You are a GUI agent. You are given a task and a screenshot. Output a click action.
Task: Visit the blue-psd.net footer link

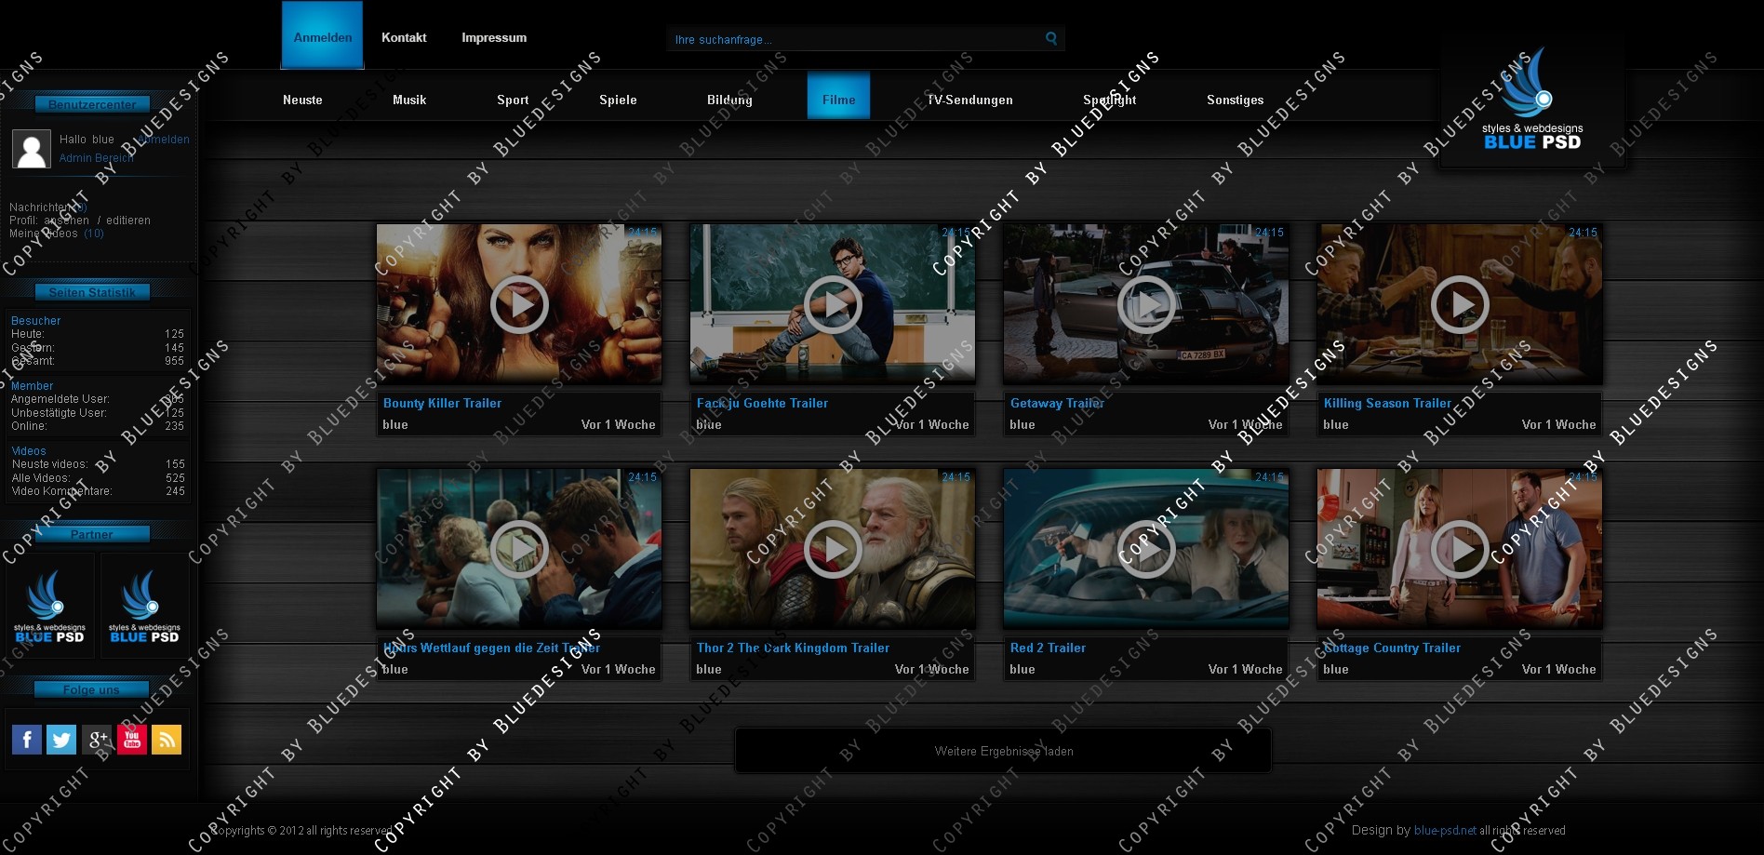[x=1445, y=830]
